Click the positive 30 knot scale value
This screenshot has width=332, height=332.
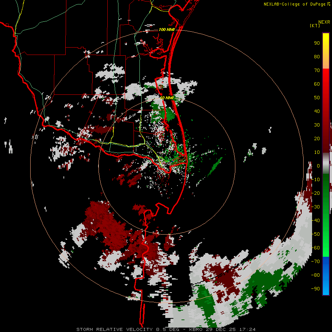(317, 125)
